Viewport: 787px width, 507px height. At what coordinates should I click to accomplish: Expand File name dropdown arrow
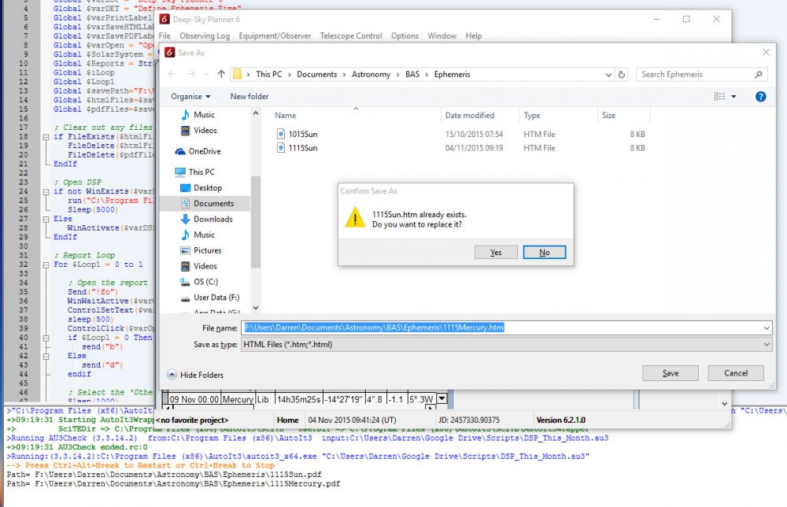click(767, 328)
